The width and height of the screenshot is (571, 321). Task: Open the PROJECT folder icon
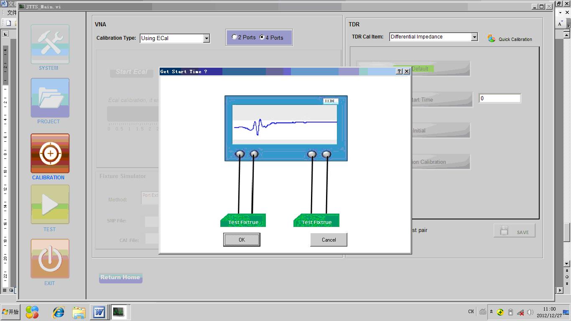(x=50, y=98)
